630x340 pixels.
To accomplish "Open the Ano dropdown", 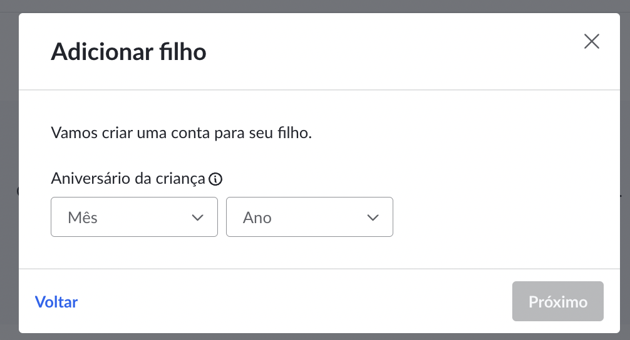I will (309, 217).
